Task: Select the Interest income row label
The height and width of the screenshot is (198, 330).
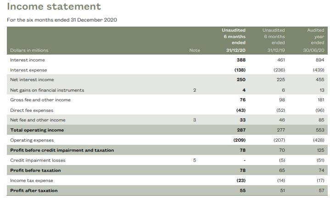Action: click(28, 60)
